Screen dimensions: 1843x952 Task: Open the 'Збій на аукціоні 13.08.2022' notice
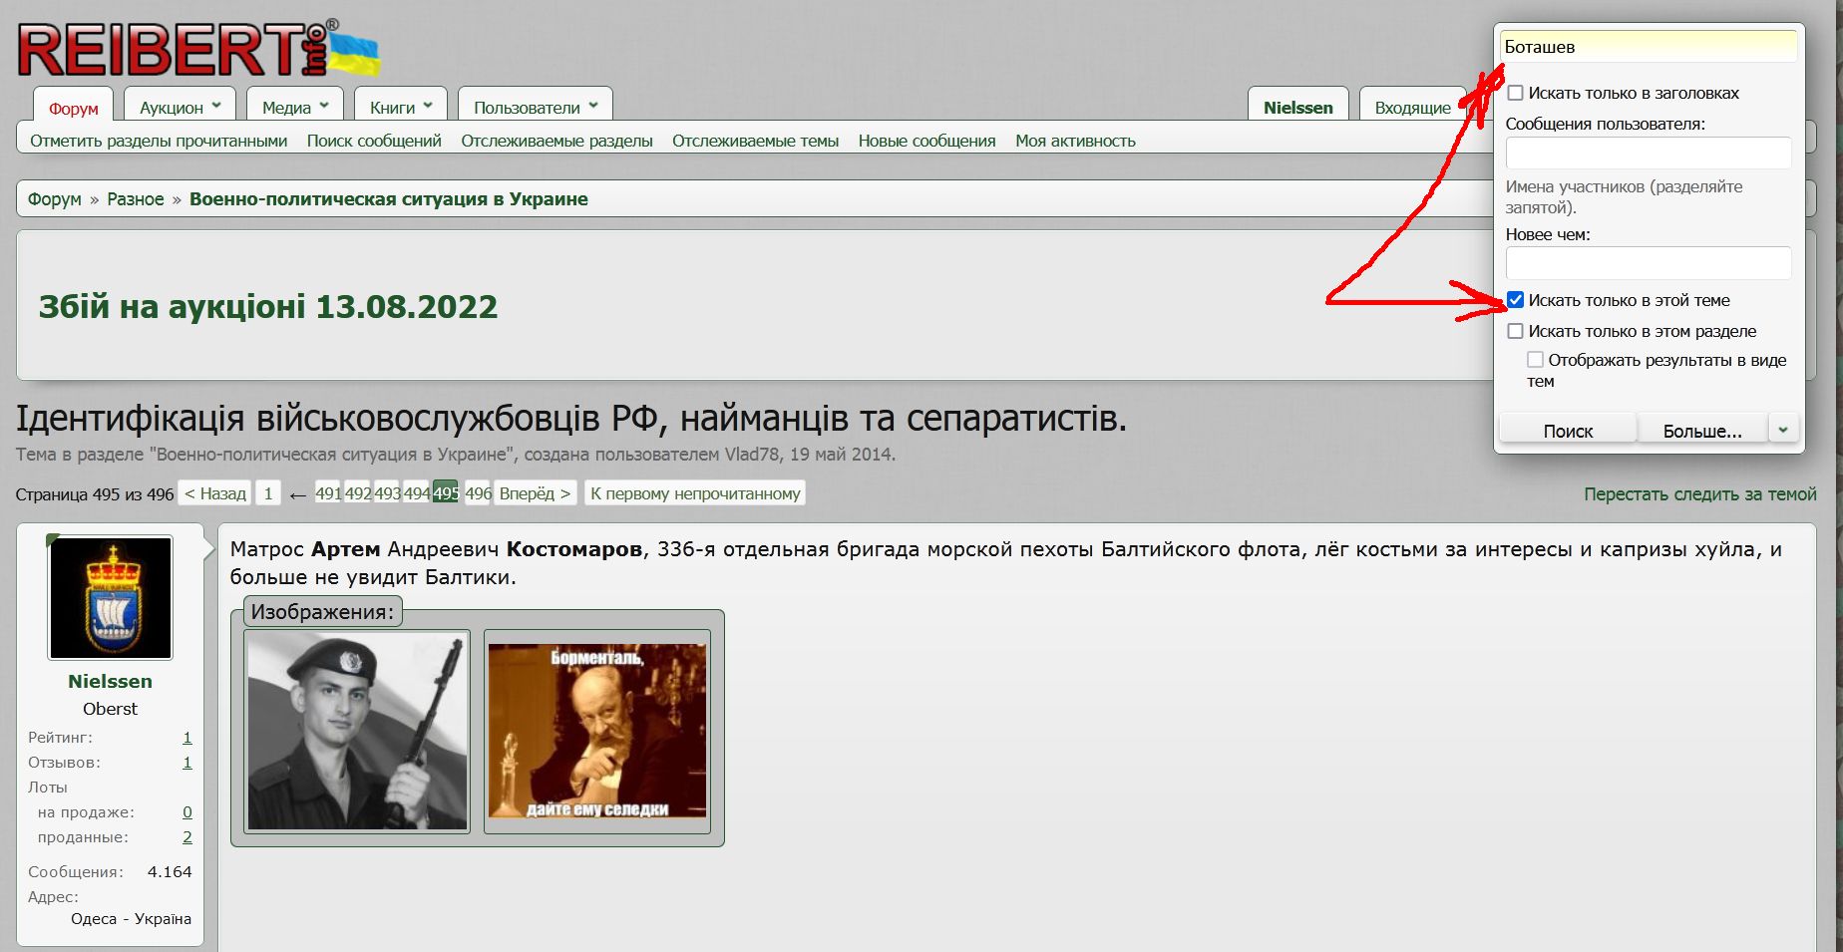[x=268, y=306]
